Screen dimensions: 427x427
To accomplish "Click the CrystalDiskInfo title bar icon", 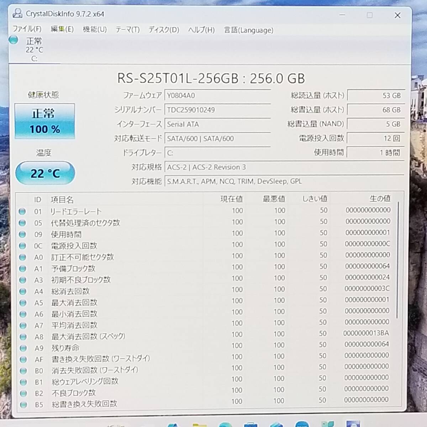I will tap(17, 14).
